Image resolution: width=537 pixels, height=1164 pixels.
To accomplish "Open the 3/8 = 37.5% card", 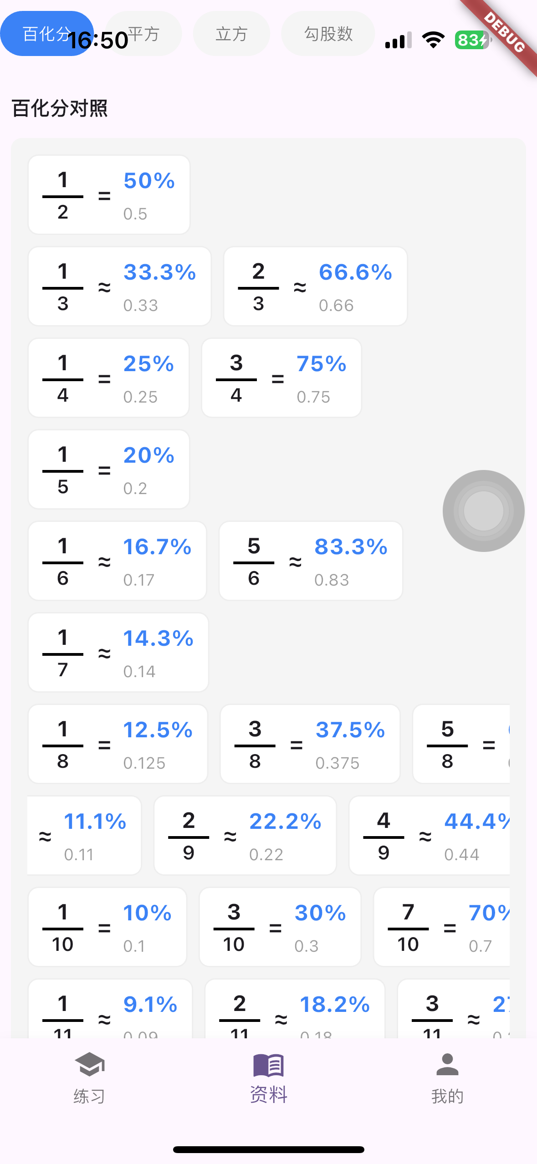I will tap(310, 744).
